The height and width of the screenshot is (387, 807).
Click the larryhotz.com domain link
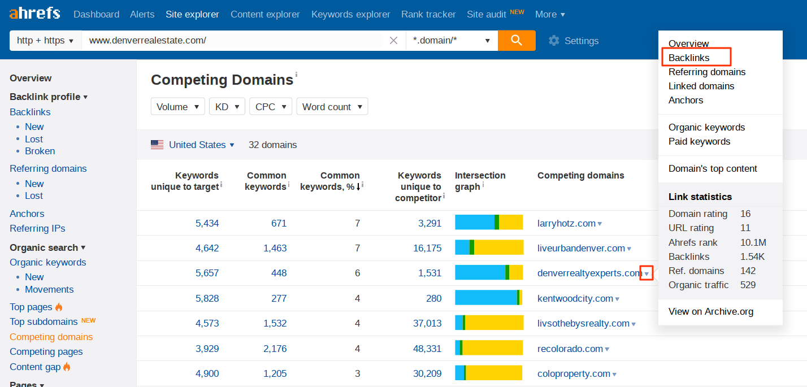pyautogui.click(x=566, y=223)
